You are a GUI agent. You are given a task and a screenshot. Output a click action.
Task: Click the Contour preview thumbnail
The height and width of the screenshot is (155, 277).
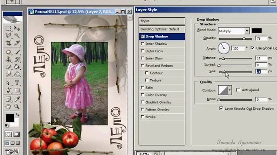(x=223, y=90)
